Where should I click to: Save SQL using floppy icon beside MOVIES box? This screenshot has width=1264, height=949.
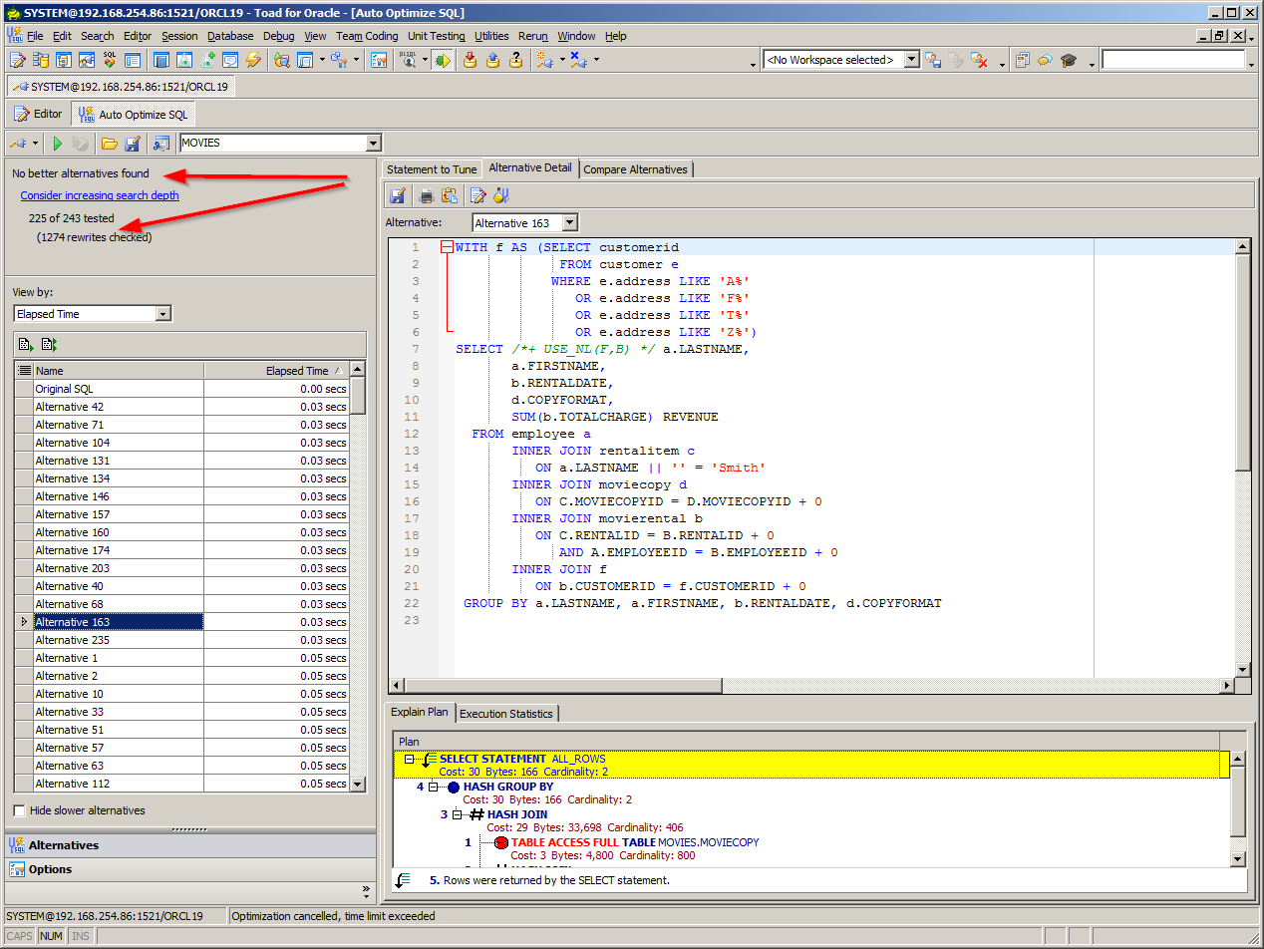(132, 144)
